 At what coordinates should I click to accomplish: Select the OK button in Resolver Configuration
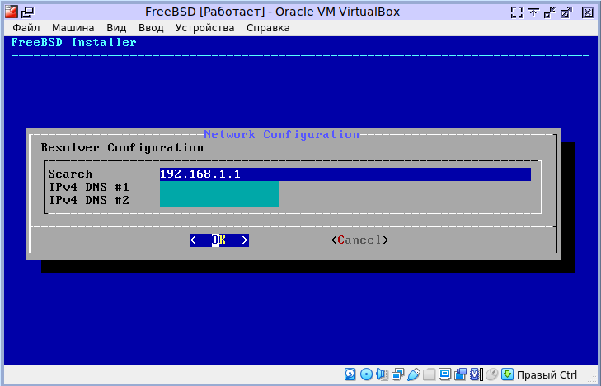[218, 240]
